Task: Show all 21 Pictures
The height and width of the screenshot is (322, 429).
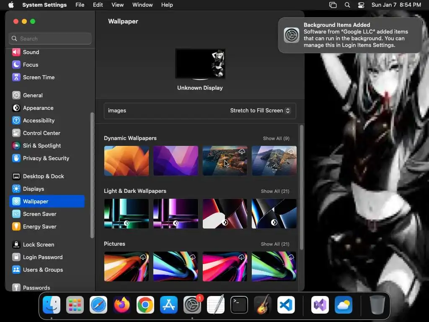Action: click(275, 244)
